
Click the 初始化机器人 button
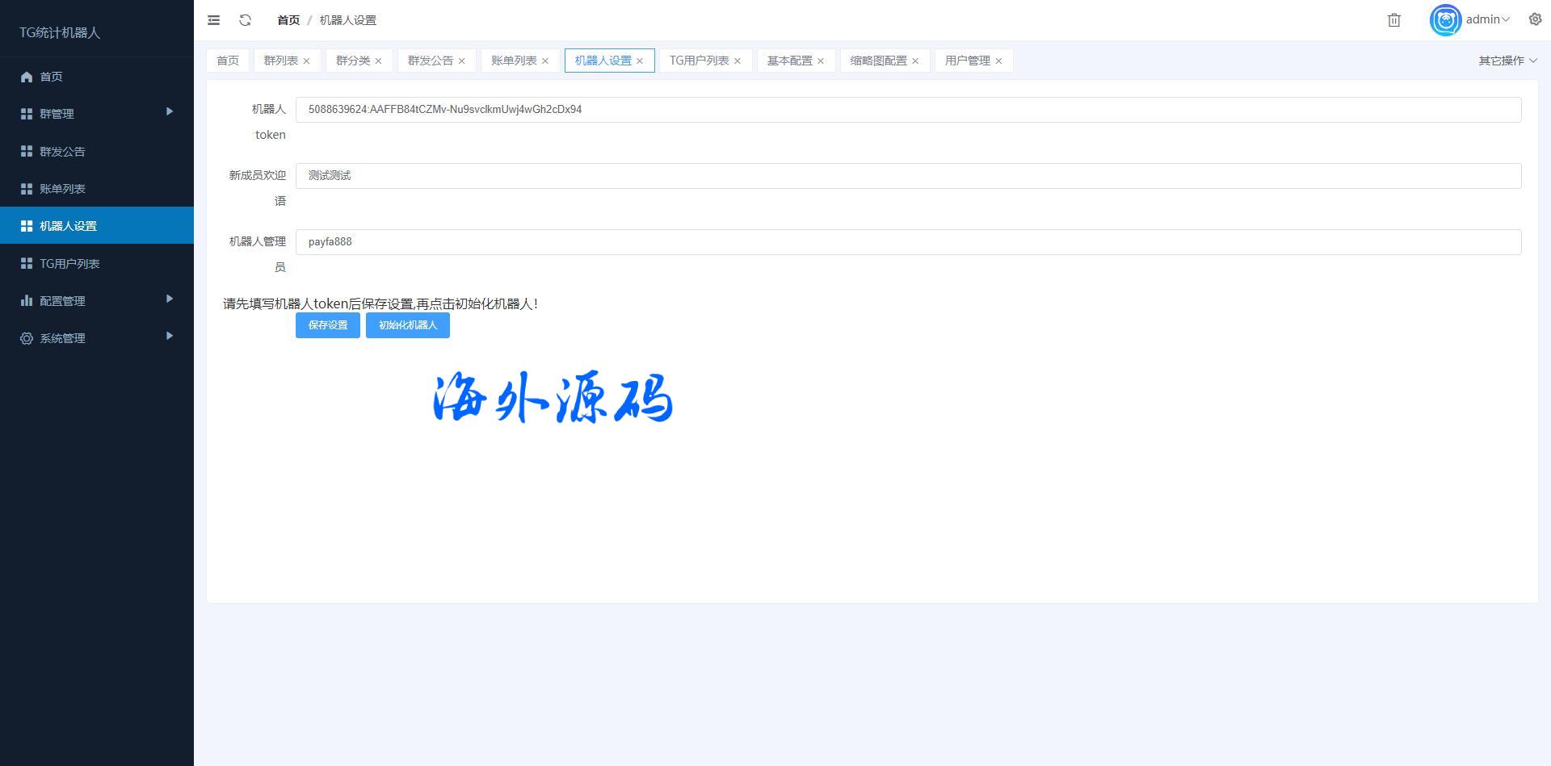click(407, 325)
